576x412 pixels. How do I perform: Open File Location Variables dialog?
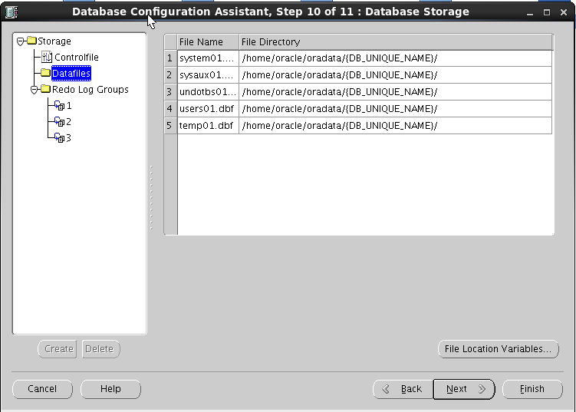pos(498,349)
